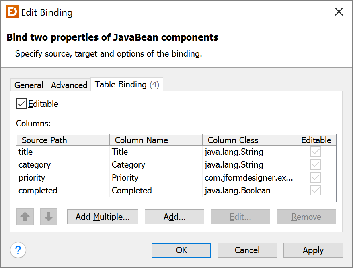Dismiss the dialog with Cancel

click(x=247, y=250)
